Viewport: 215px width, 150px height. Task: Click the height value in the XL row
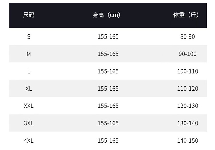click(108, 89)
